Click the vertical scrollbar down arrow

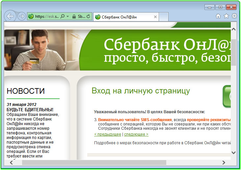coord(234,153)
